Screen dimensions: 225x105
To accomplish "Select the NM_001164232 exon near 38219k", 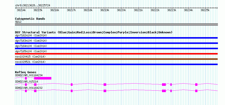I will (x=105, y=91).
